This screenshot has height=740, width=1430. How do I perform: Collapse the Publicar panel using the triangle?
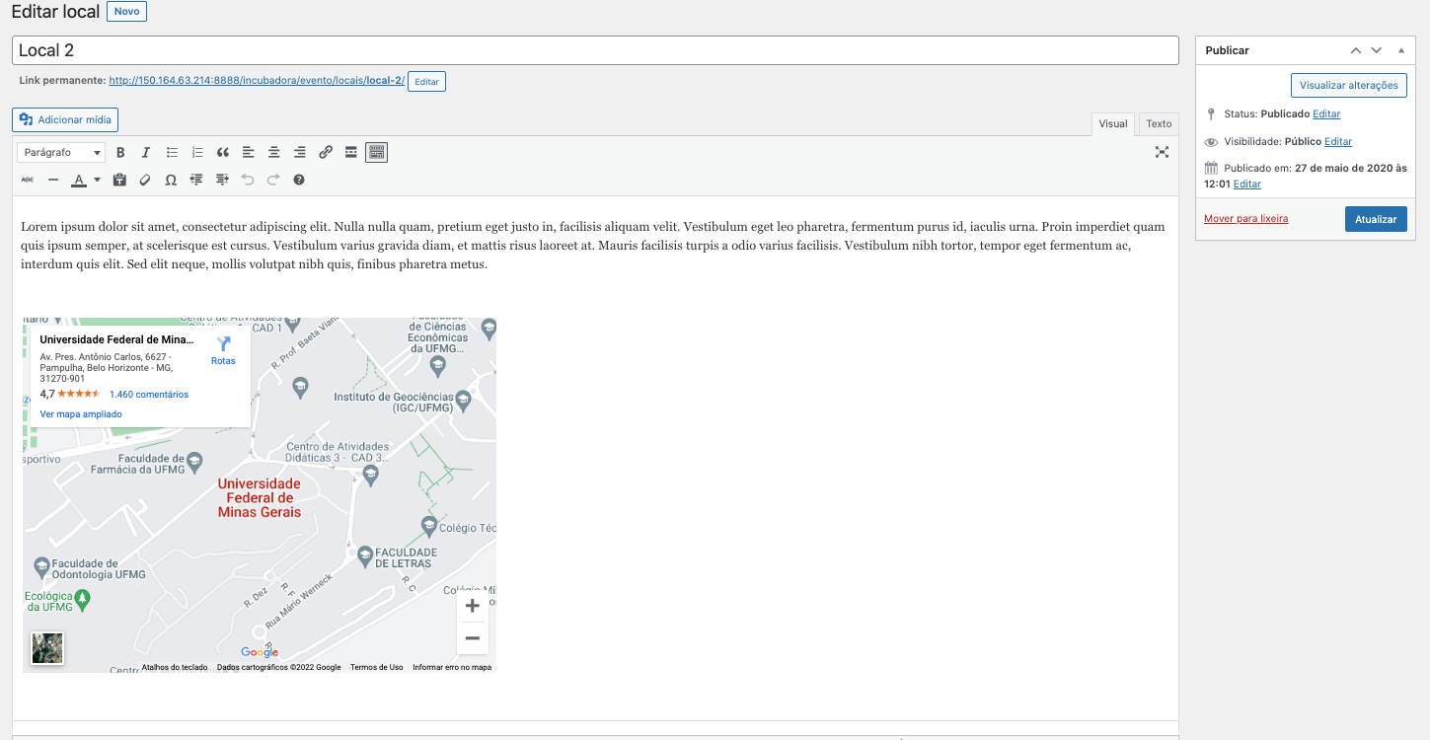point(1401,50)
